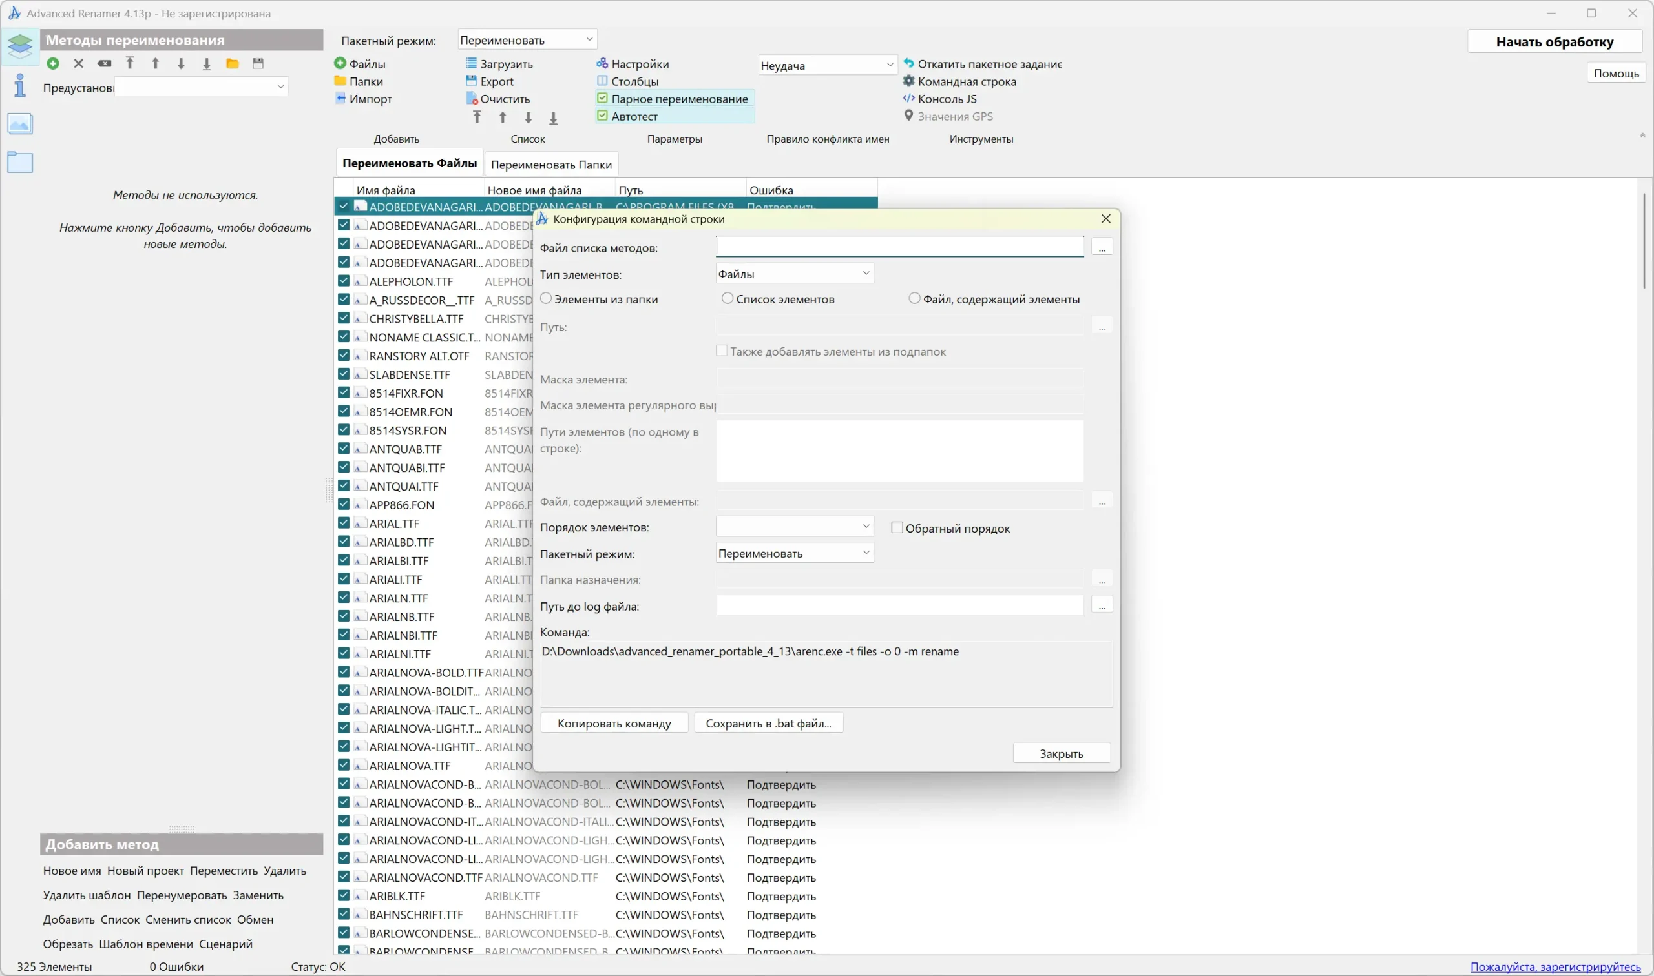Enable the Обратный порядок checkbox
1654x976 pixels.
[896, 527]
